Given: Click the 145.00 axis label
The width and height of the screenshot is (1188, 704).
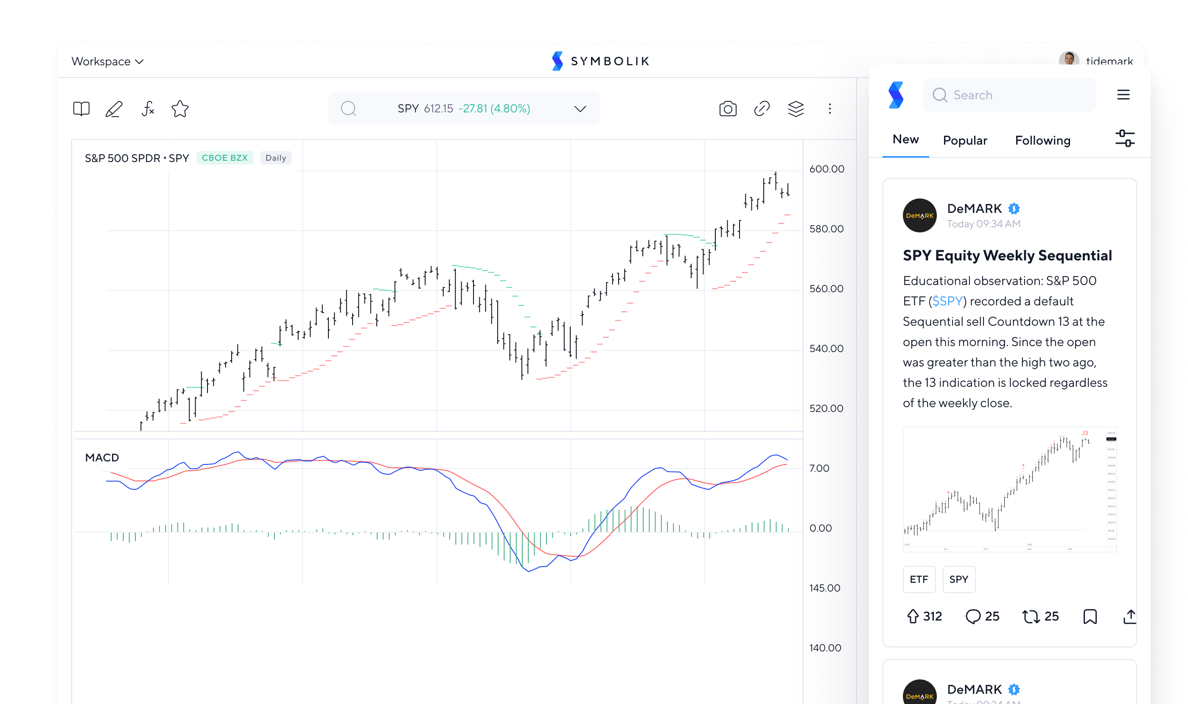Looking at the screenshot, I should 824,588.
